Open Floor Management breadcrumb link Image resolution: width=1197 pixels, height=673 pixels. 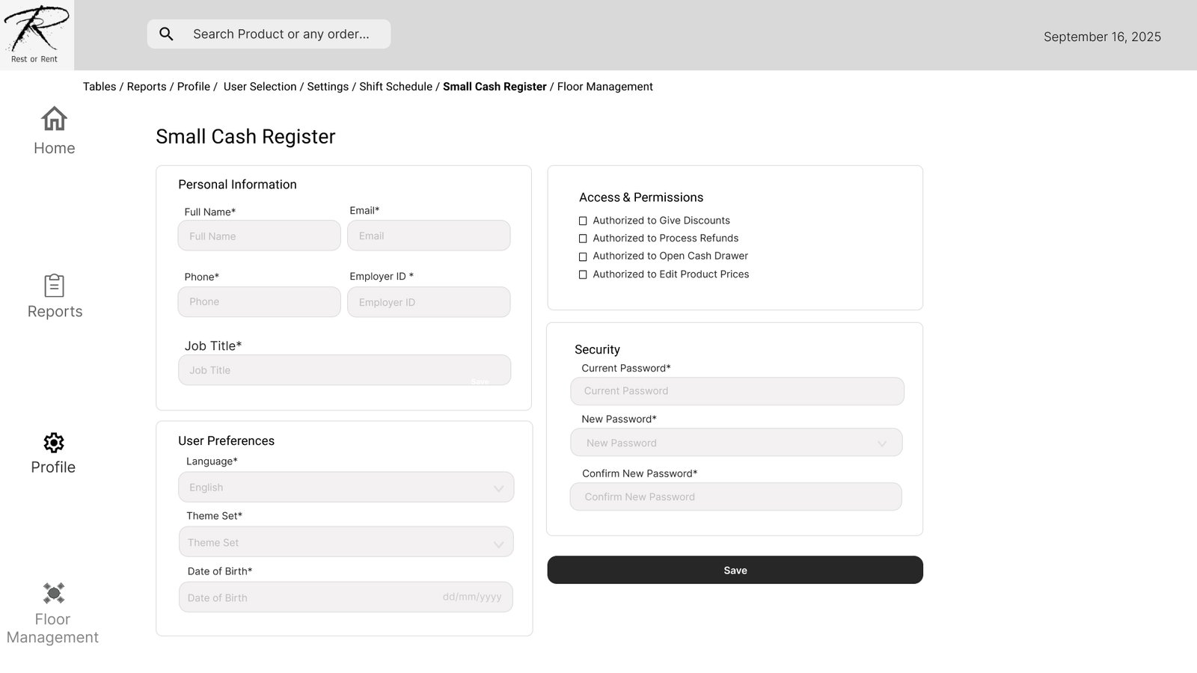[604, 87]
